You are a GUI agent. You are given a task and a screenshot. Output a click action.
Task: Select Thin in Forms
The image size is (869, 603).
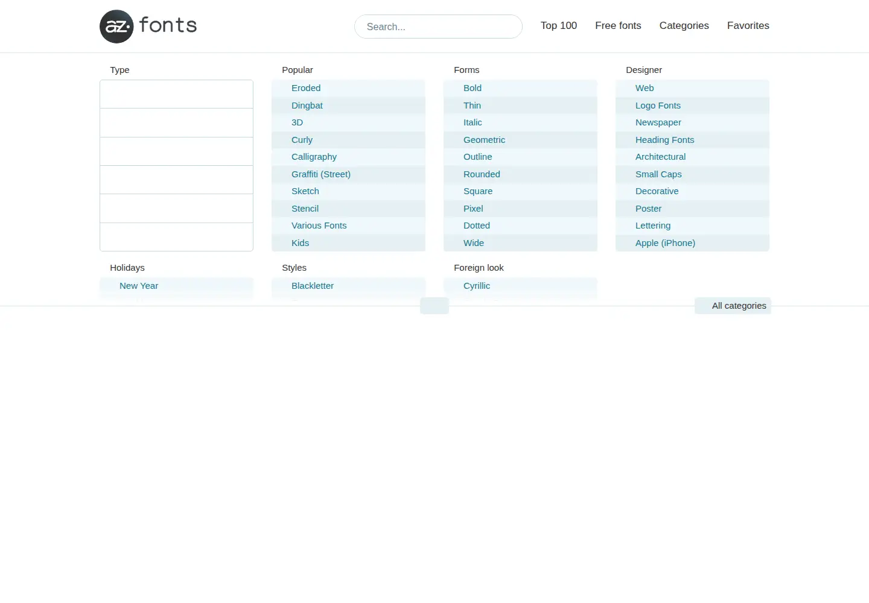click(520, 106)
